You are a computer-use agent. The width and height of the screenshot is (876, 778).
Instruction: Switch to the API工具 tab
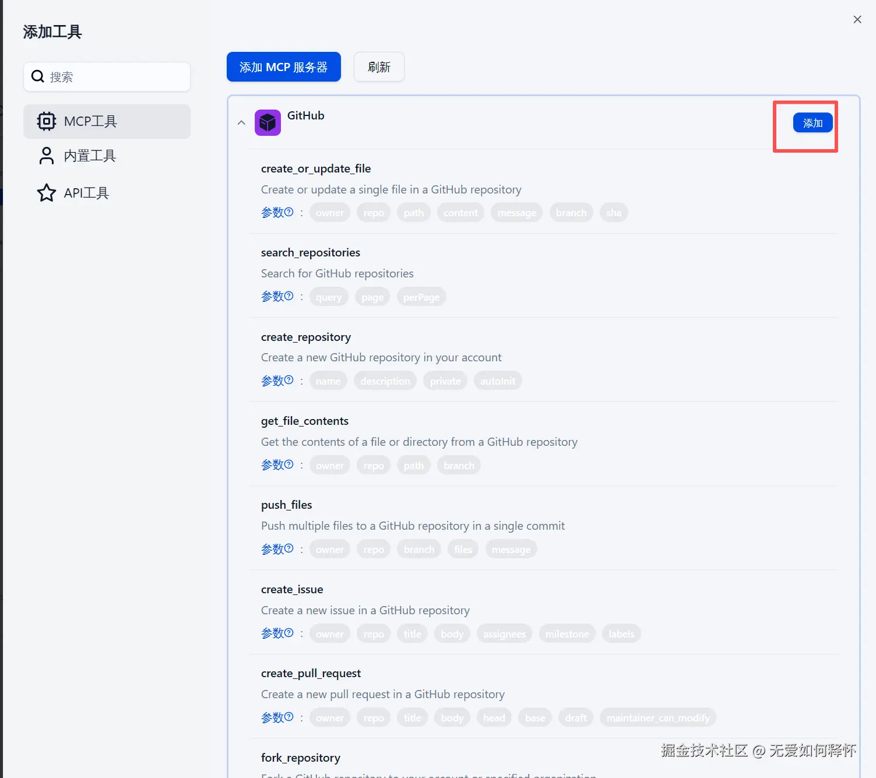coord(107,193)
